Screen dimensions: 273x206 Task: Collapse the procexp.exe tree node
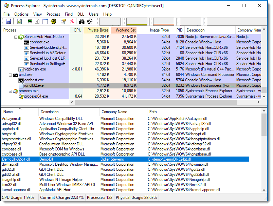click(x=10, y=91)
